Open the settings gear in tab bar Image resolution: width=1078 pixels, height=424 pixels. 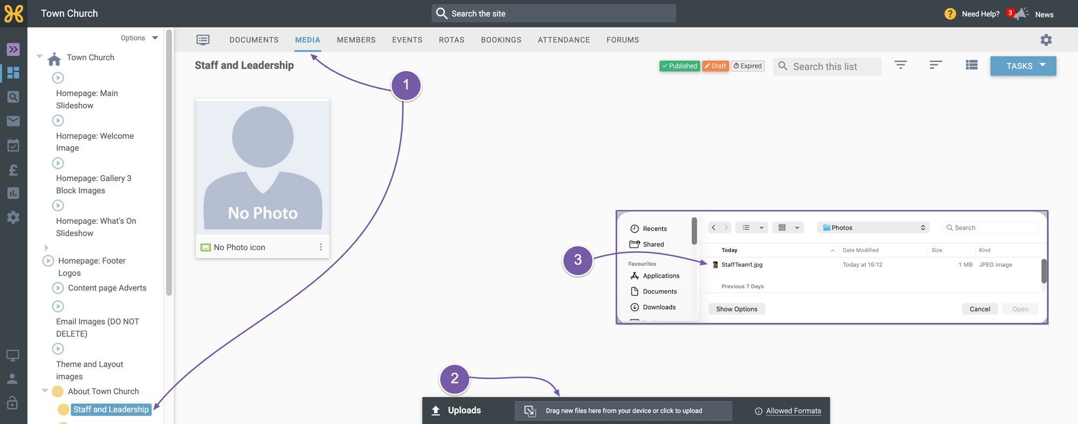[x=1046, y=40]
